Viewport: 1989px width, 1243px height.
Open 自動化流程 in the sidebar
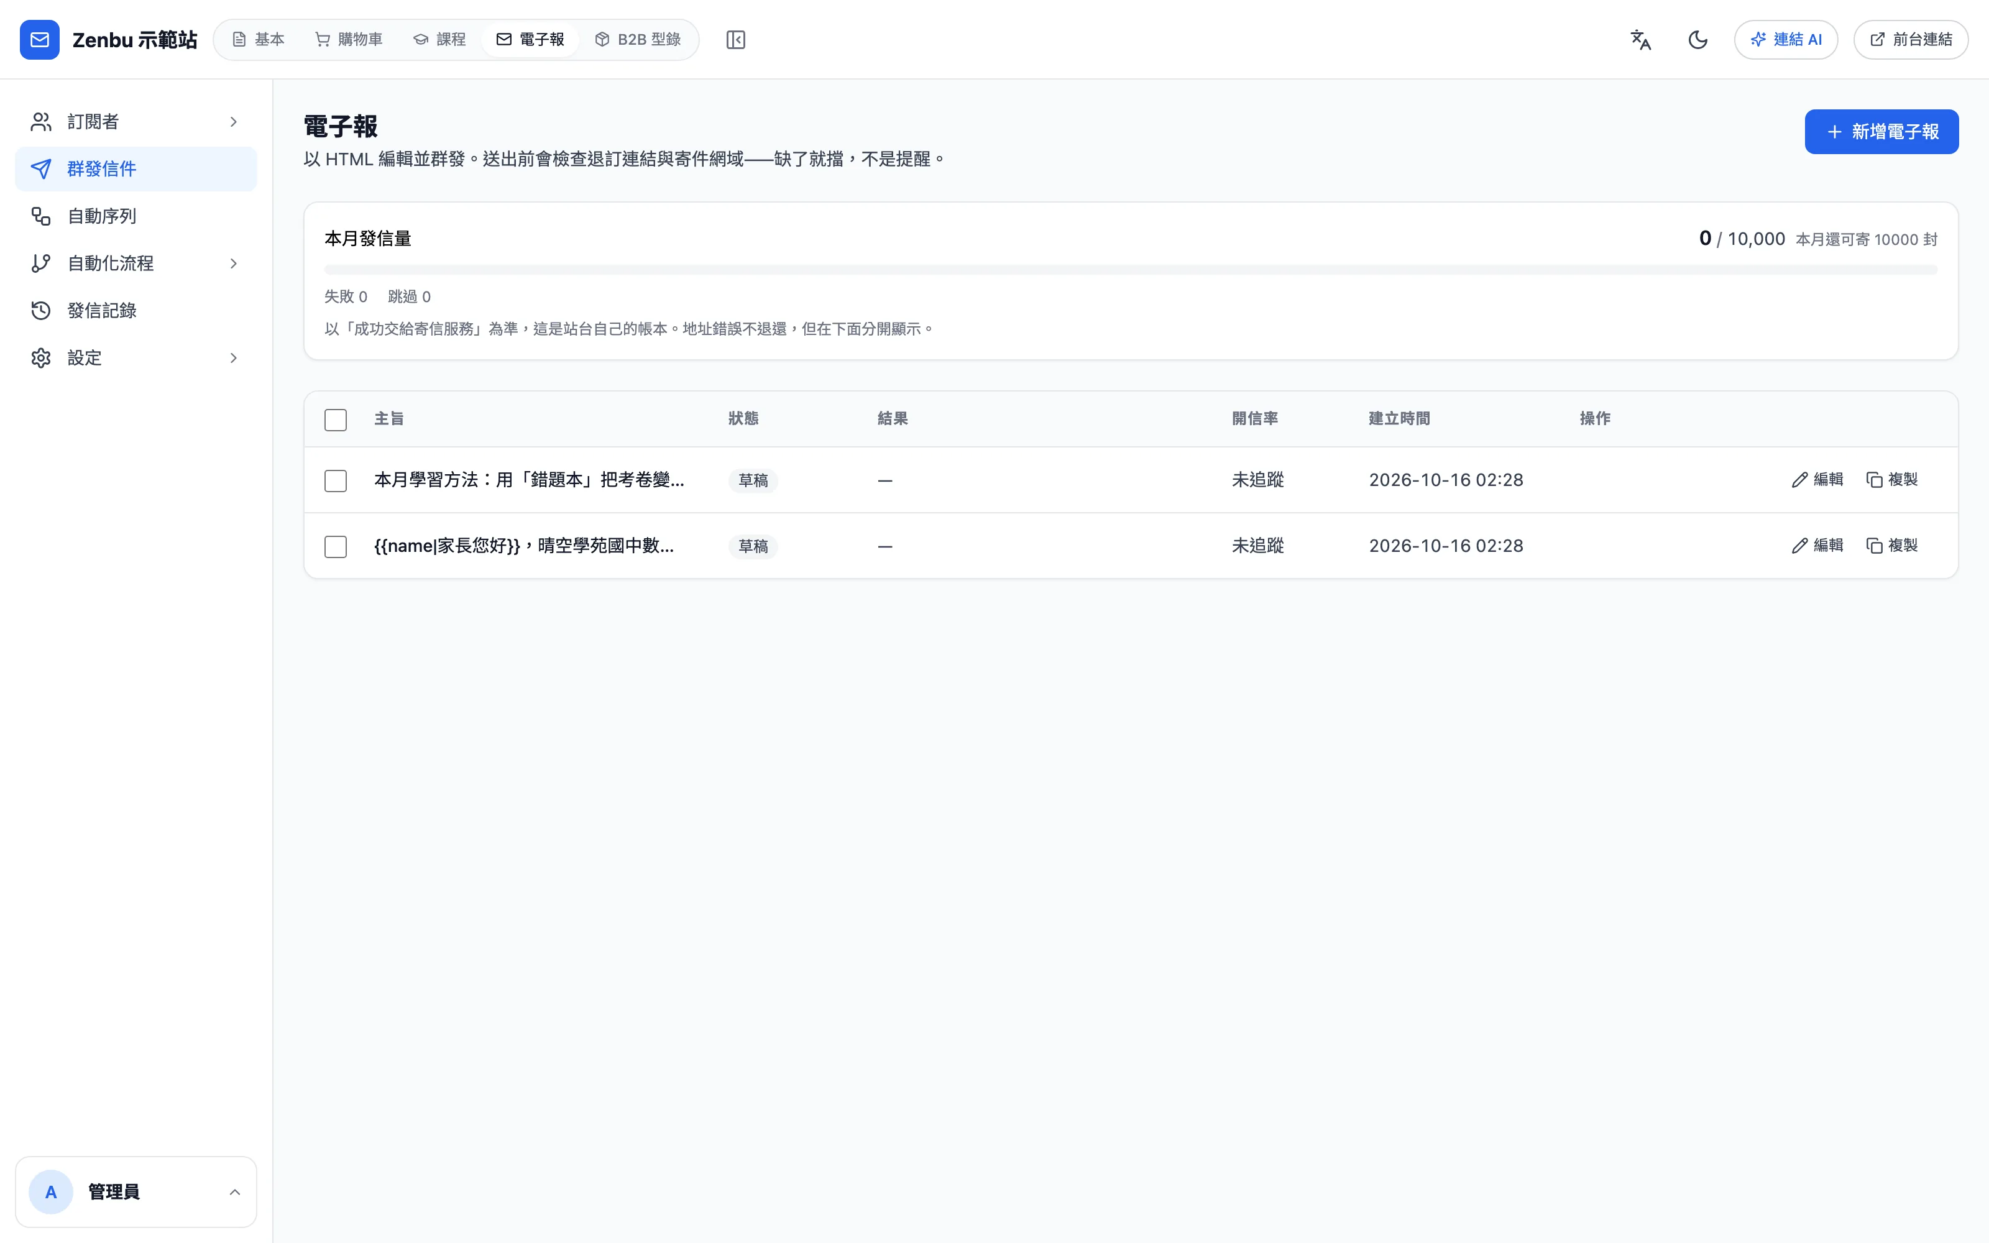[x=136, y=263]
